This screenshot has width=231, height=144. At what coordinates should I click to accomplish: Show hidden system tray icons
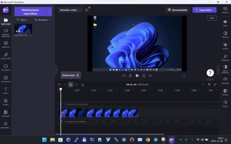tap(180, 139)
